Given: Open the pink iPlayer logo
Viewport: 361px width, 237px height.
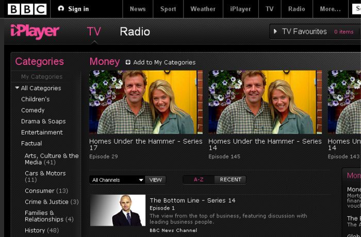Looking at the screenshot, I should [x=35, y=32].
